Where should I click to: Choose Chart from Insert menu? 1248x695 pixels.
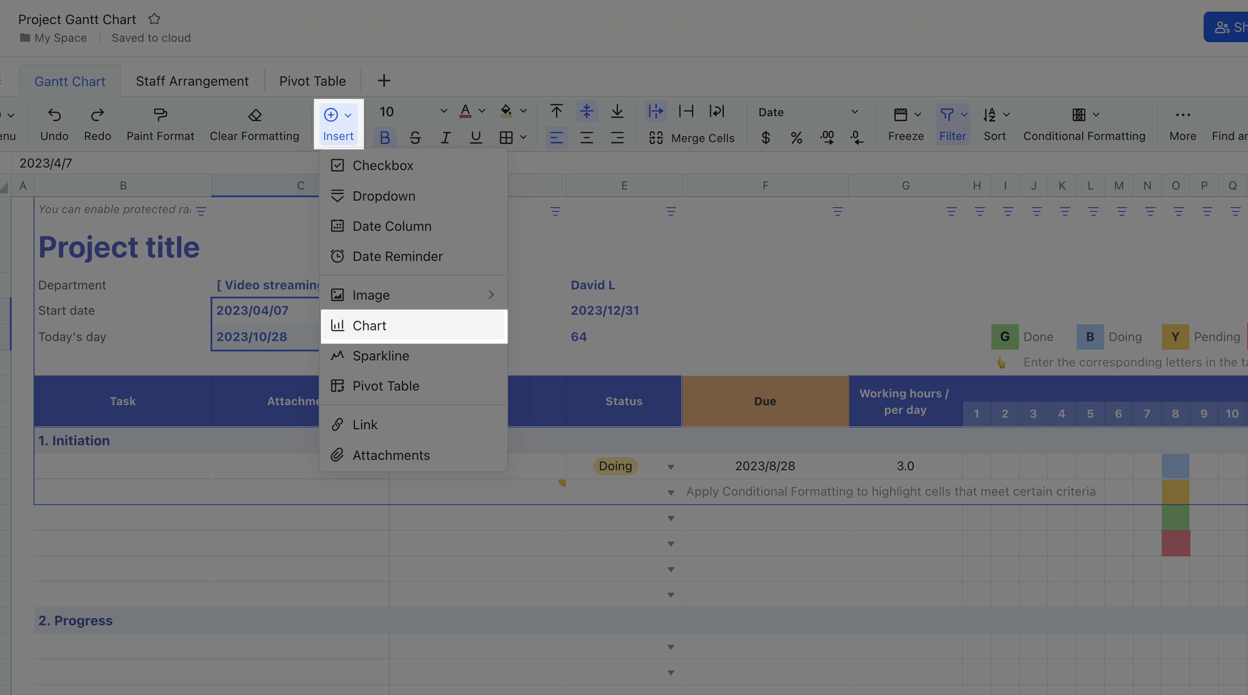coord(414,326)
